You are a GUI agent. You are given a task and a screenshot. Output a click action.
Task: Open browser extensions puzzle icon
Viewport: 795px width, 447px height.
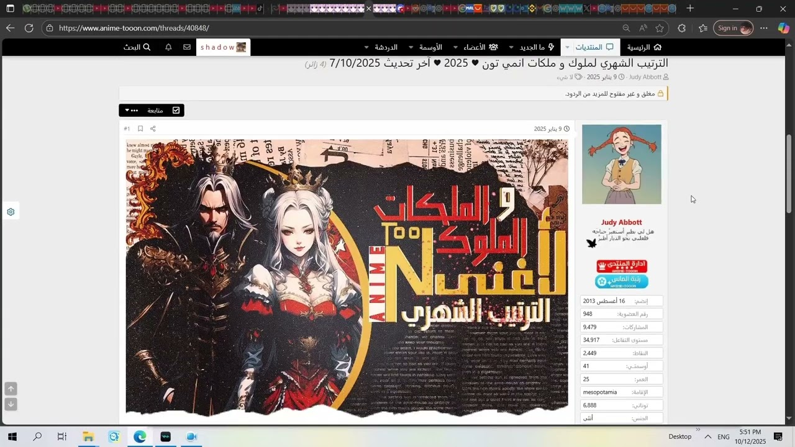(682, 28)
